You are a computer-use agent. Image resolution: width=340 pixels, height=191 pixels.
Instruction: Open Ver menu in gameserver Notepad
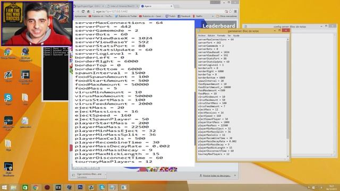click(229, 36)
